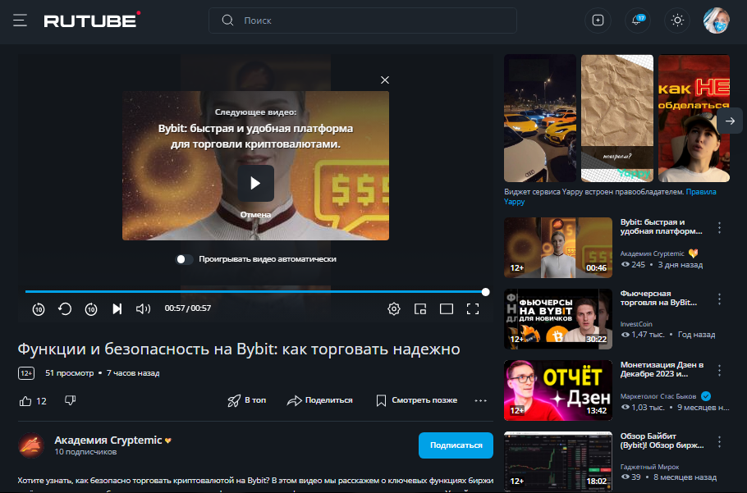Viewport: 747px width, 493px height.
Task: Open options for Монетизация Дзен video
Action: click(x=719, y=371)
